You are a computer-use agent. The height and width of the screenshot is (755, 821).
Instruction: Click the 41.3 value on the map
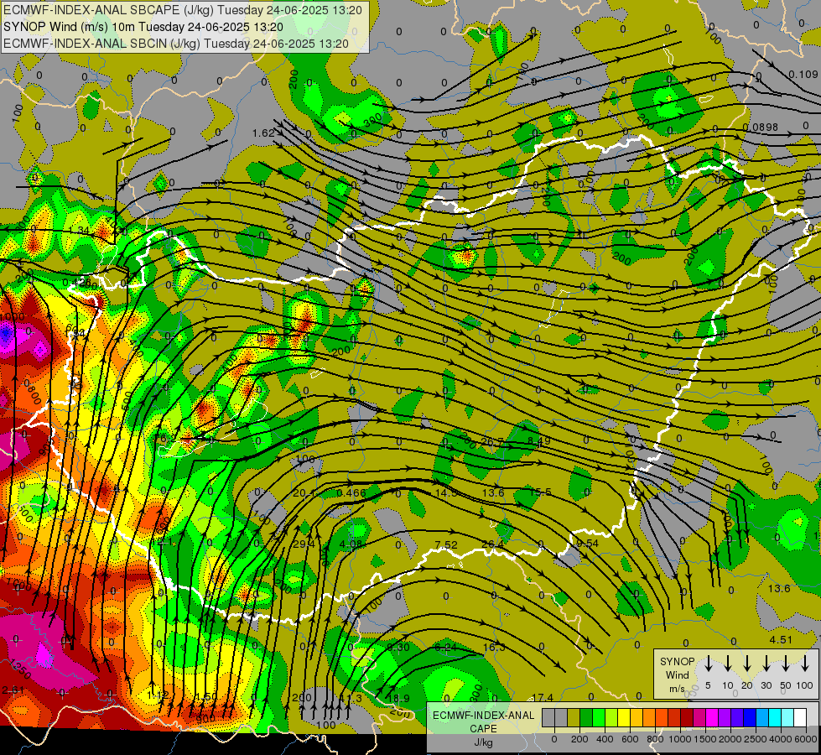pyautogui.click(x=351, y=698)
